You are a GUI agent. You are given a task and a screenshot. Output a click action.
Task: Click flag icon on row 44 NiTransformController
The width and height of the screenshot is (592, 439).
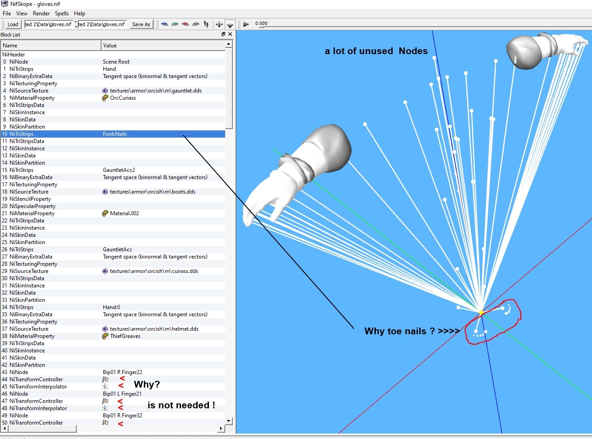105,379
